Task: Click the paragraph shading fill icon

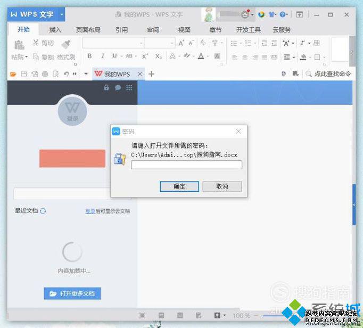Action: point(303,57)
